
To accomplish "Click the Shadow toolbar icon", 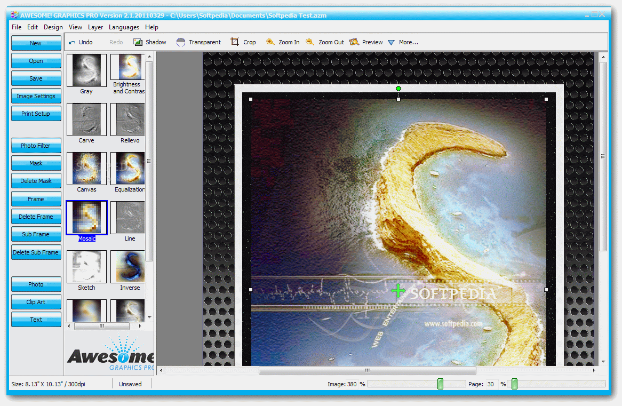I will [x=138, y=42].
